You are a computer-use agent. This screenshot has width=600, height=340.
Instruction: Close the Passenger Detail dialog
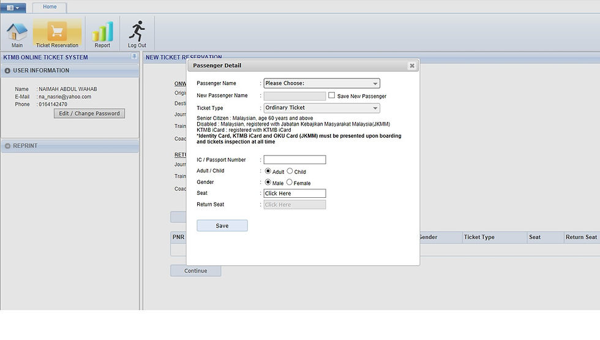click(412, 66)
